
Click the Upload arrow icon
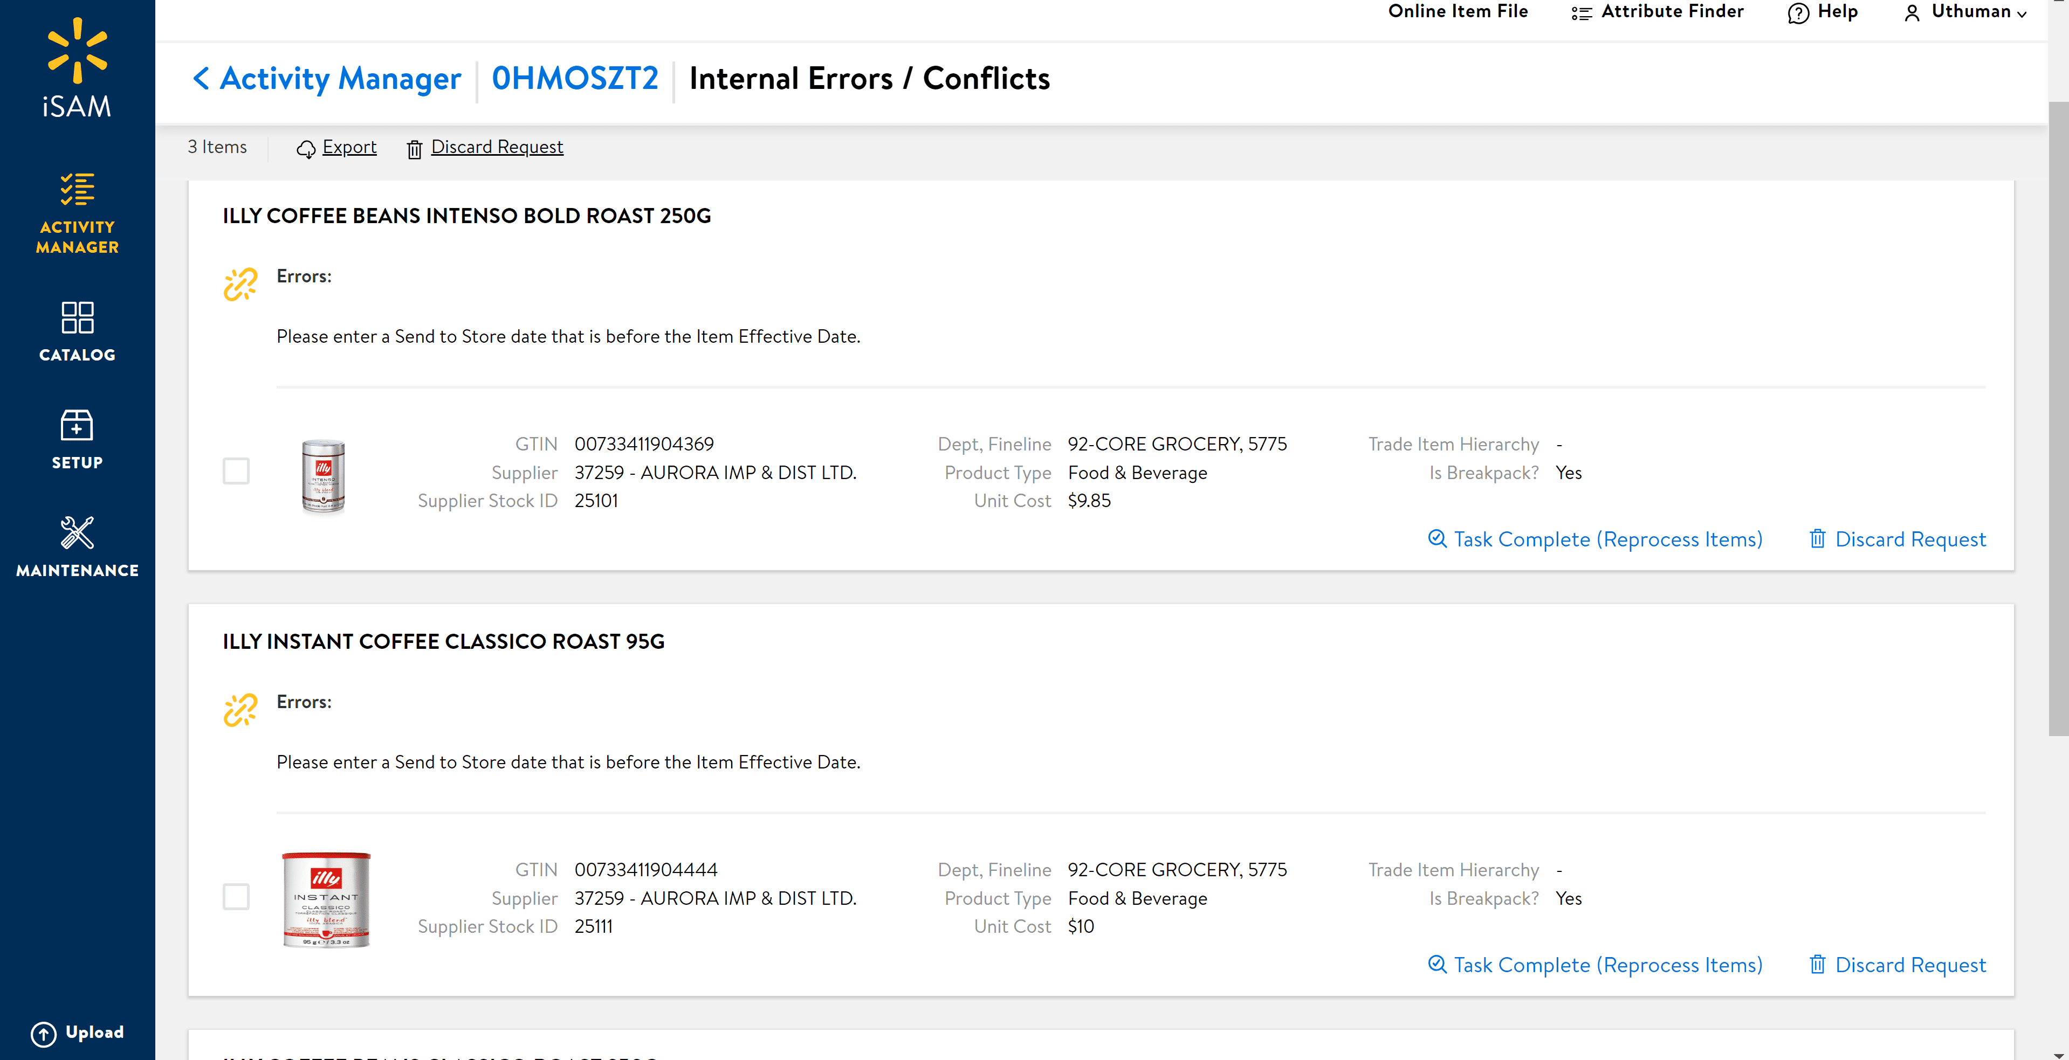tap(43, 1034)
